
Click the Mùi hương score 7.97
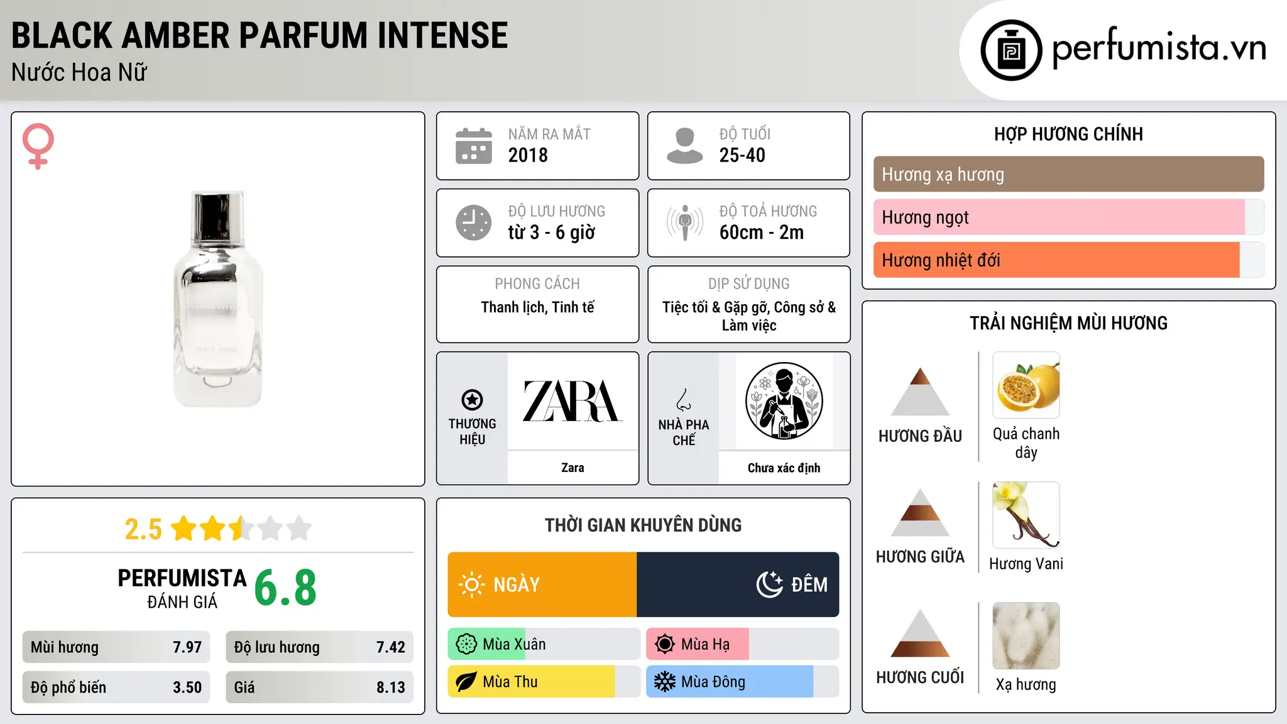click(x=187, y=647)
